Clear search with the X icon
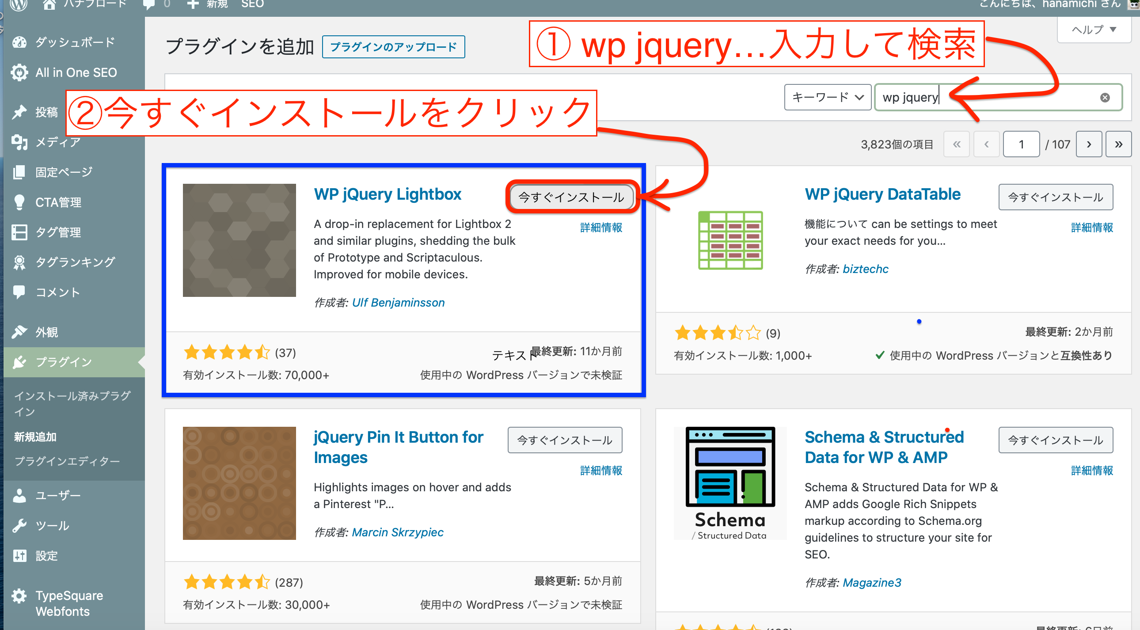This screenshot has width=1140, height=630. (x=1105, y=98)
